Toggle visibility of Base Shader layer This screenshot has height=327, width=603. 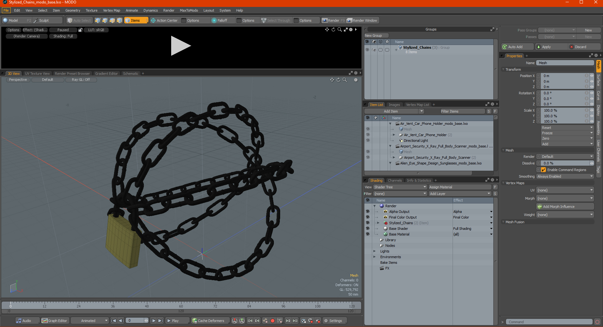367,229
